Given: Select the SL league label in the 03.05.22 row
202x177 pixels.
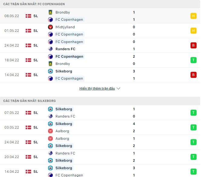Looking at the screenshot, I should point(36,127).
